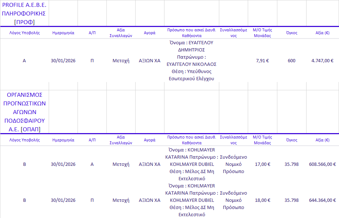Click the ΕΥΑΓΓΕΛΟΥ ΔΗΜΗΤΡΙΟΣ person details cell
This screenshot has width=339, height=218.
pyautogui.click(x=191, y=60)
